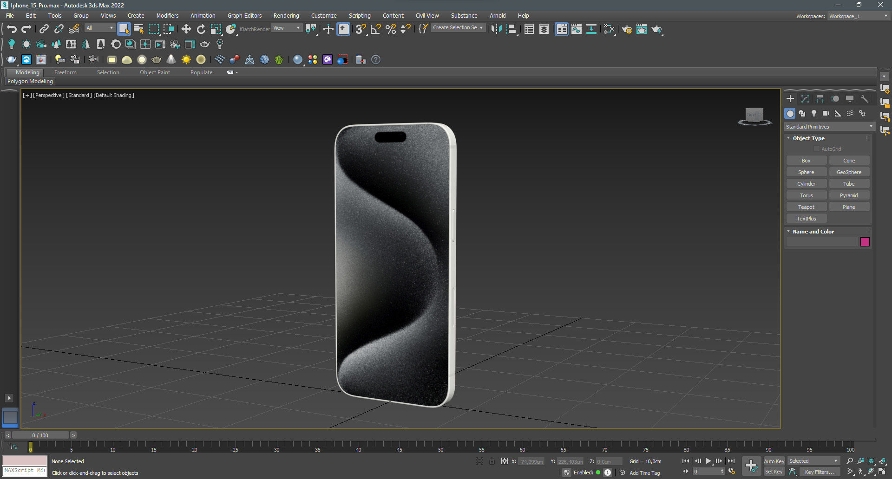Choose the Select and Scale tool
This screenshot has height=479, width=892.
coord(216,29)
